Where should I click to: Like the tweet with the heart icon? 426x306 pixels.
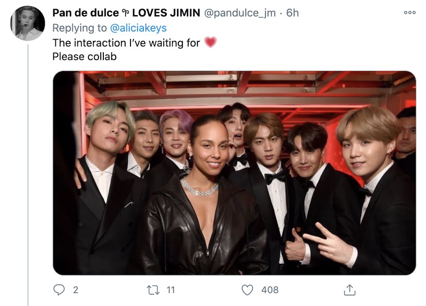pos(247,290)
